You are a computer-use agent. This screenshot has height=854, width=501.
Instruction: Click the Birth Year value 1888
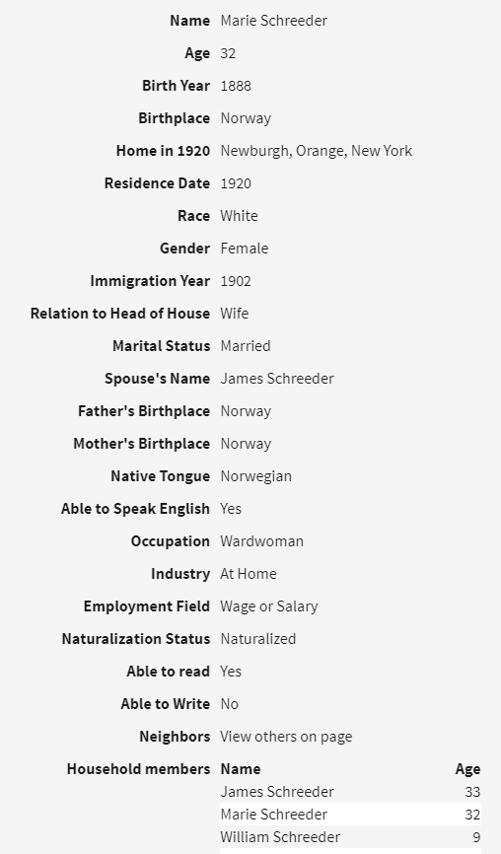pos(236,86)
